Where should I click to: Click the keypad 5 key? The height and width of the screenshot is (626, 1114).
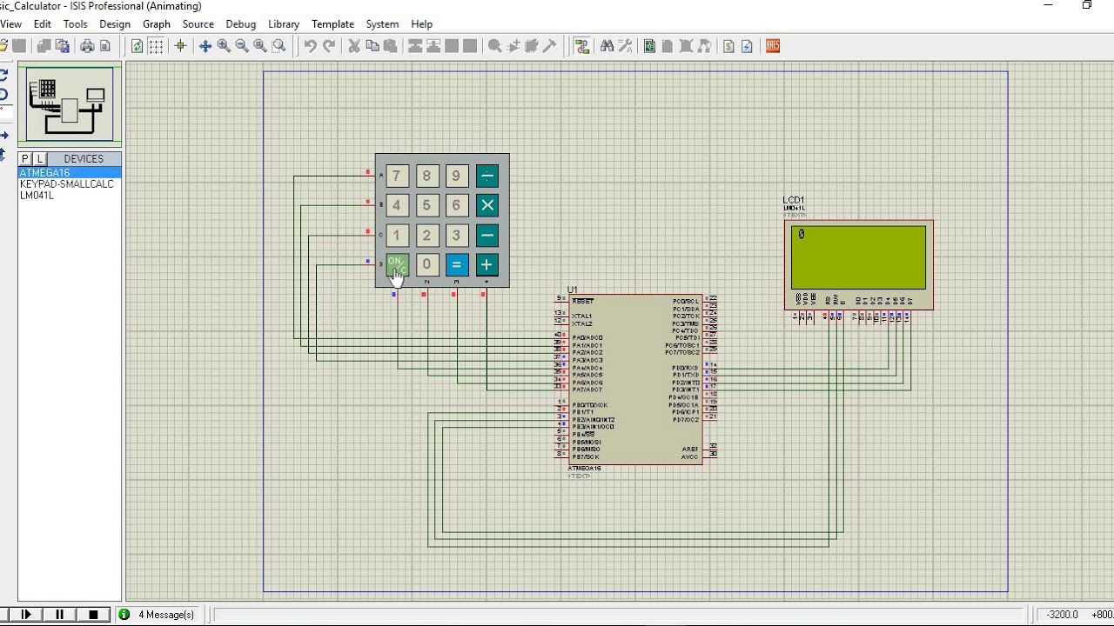(x=426, y=206)
